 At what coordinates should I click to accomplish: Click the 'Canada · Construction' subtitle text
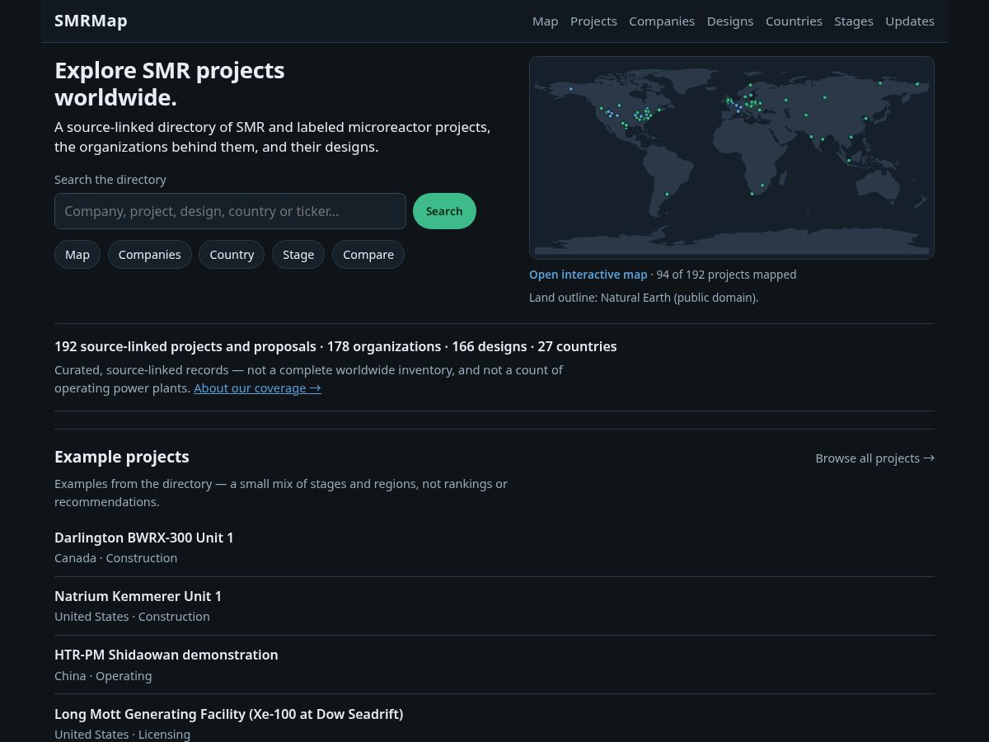(116, 558)
